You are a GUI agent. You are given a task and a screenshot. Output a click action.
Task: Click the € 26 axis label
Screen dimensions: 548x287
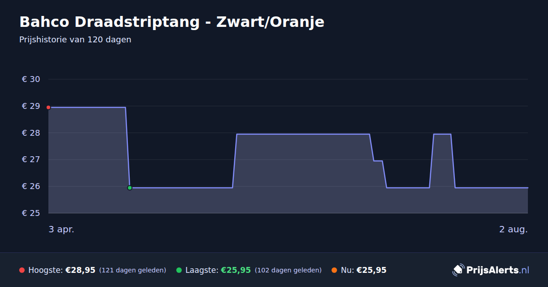coord(31,186)
